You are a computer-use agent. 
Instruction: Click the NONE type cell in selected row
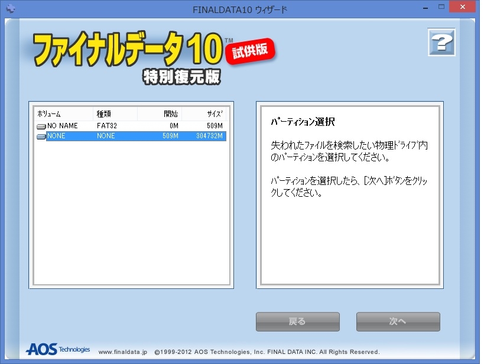click(x=106, y=136)
